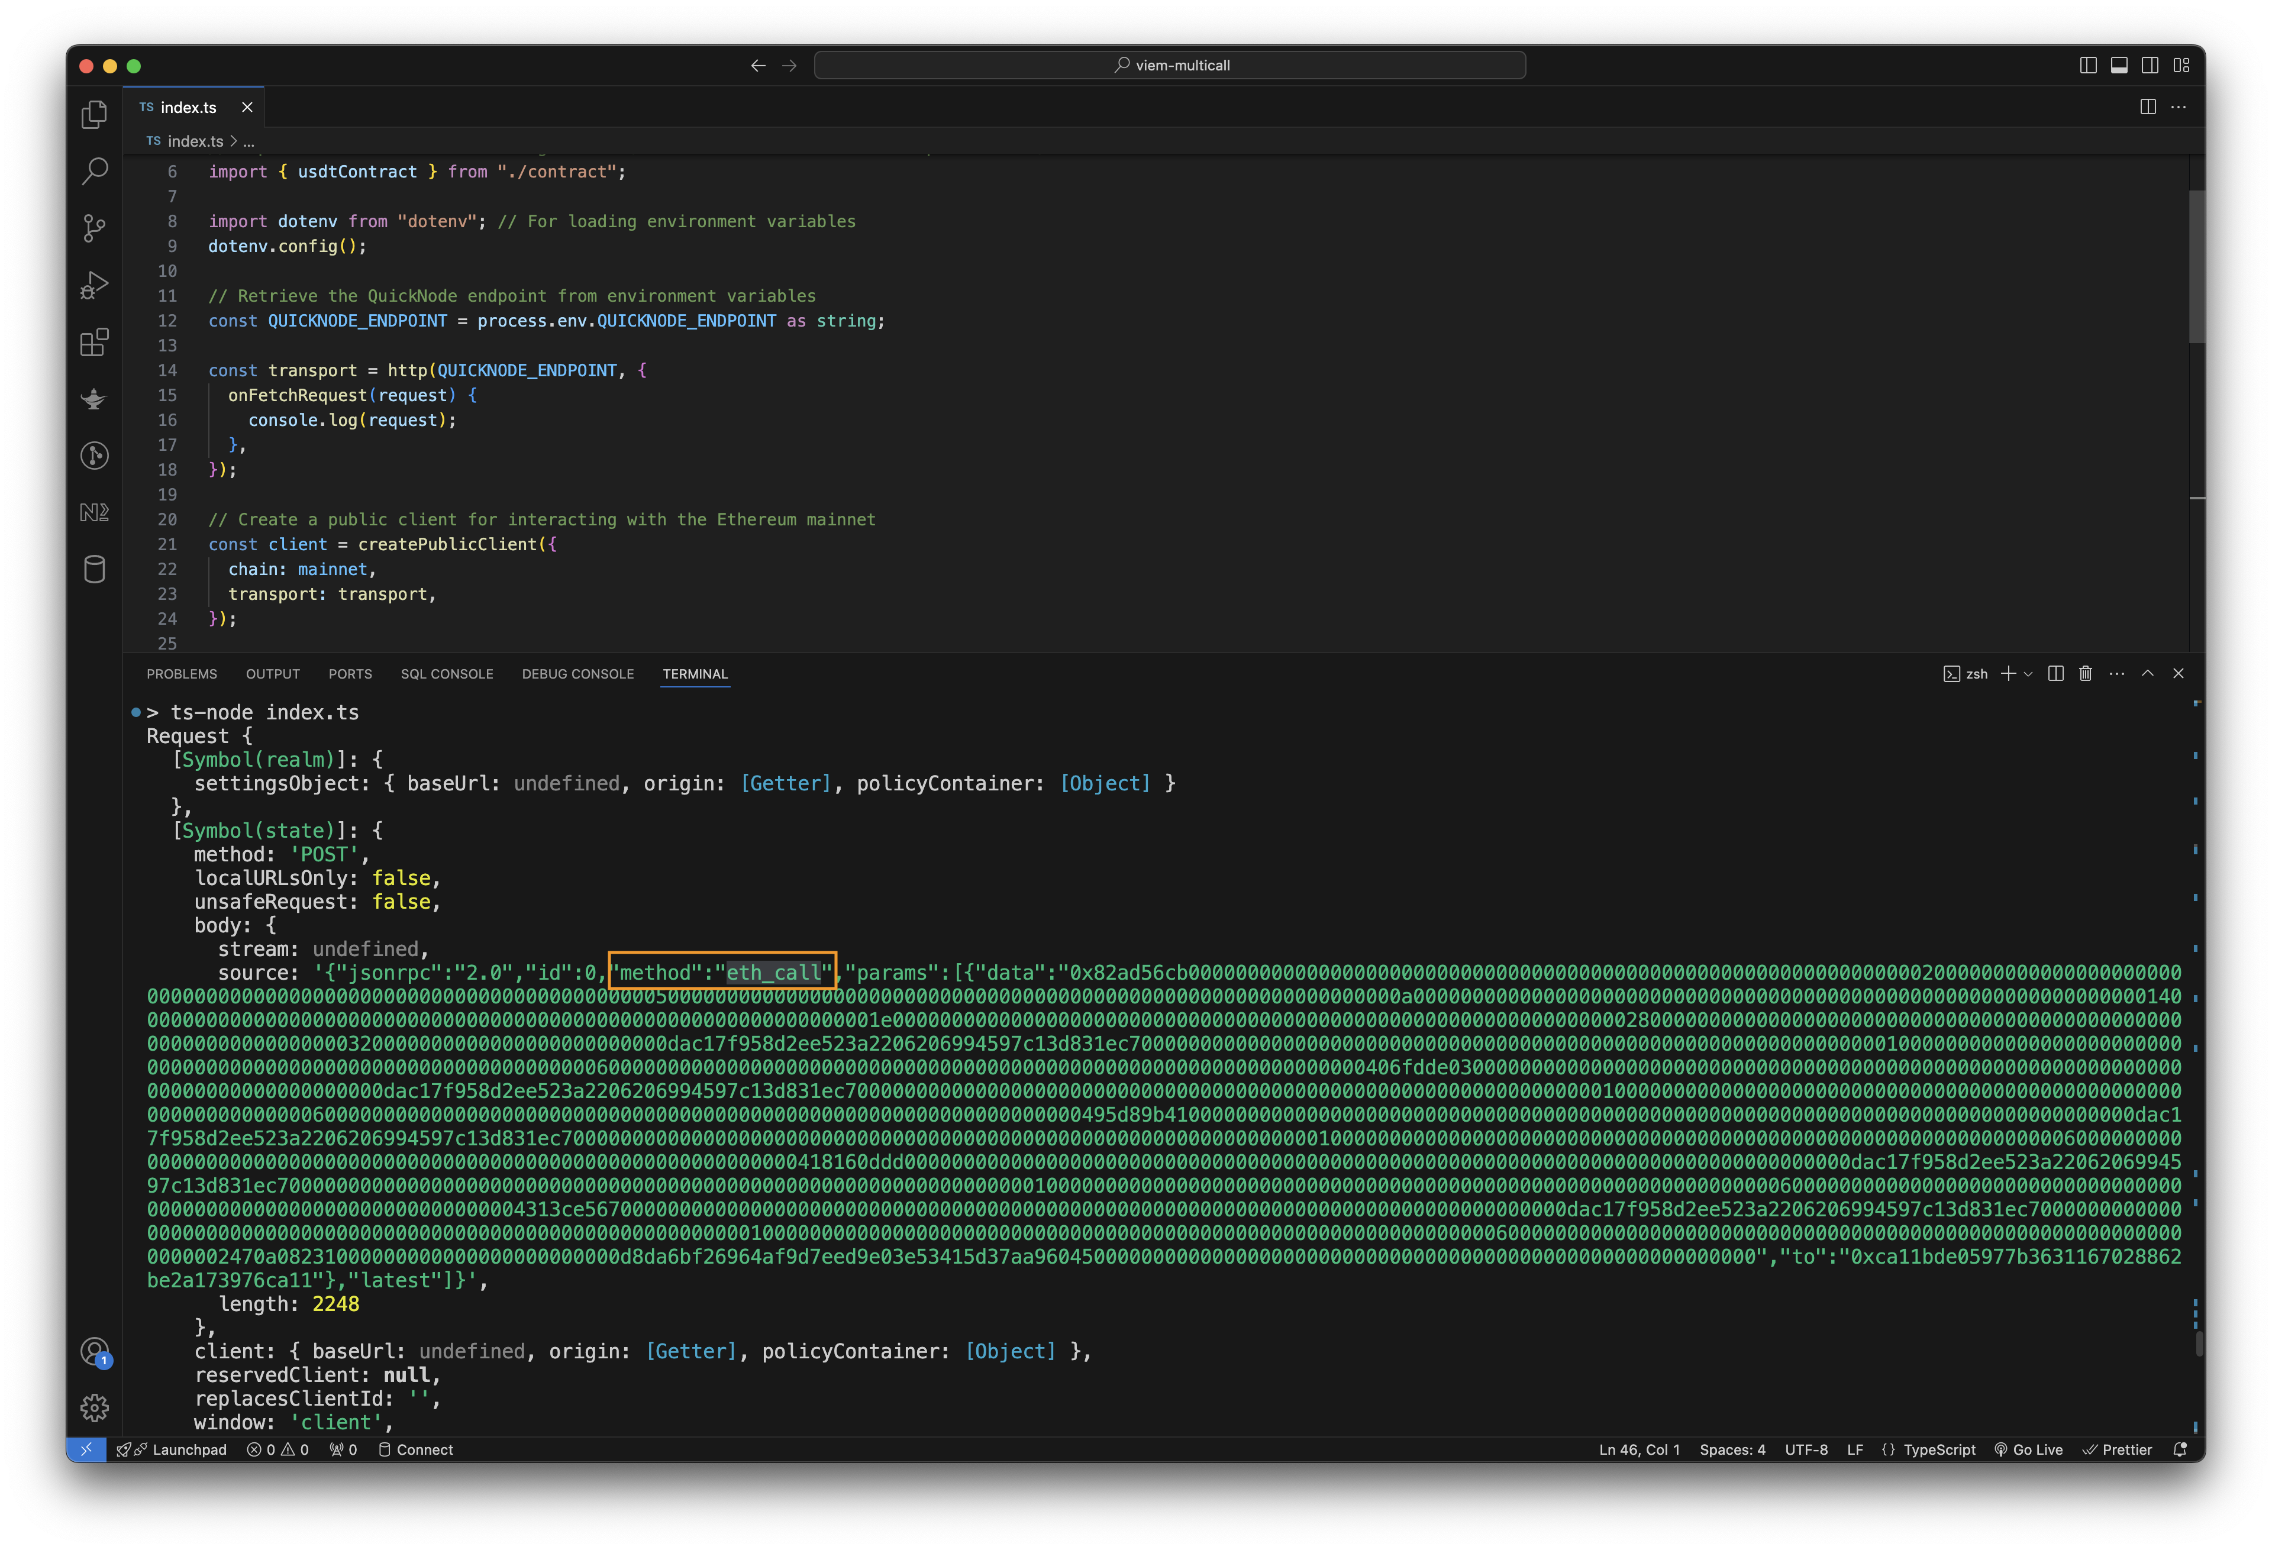Click 'ts-node index.ts' terminal command
Screen dimensions: 2272x1550
pos(265,712)
